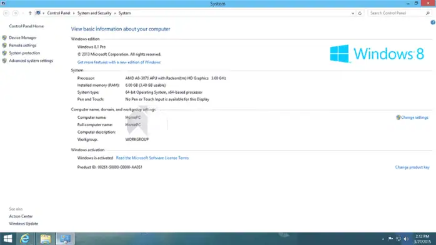
Task: Click the System window title icon
Action: tap(3, 3)
